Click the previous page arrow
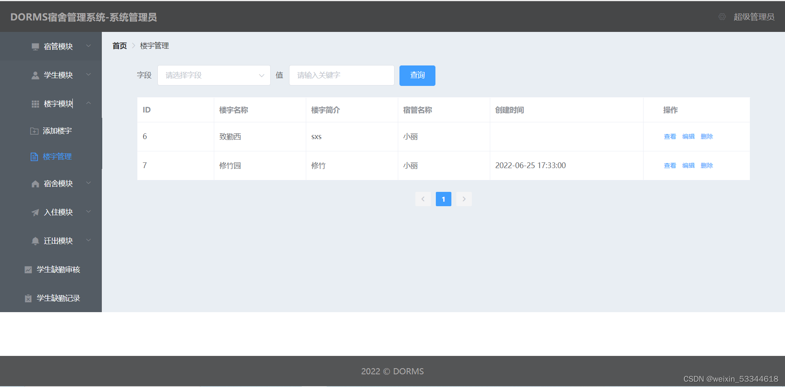This screenshot has width=785, height=387. 423,199
